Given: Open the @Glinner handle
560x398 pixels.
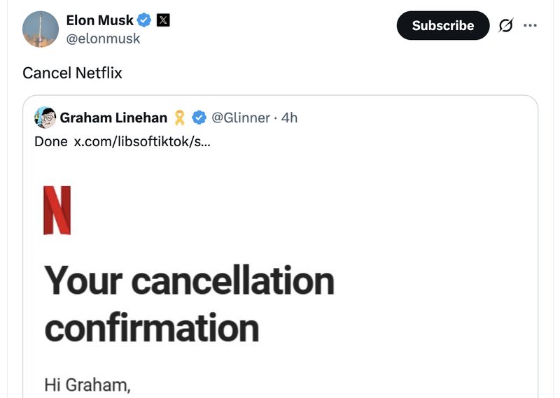Looking at the screenshot, I should coord(240,118).
